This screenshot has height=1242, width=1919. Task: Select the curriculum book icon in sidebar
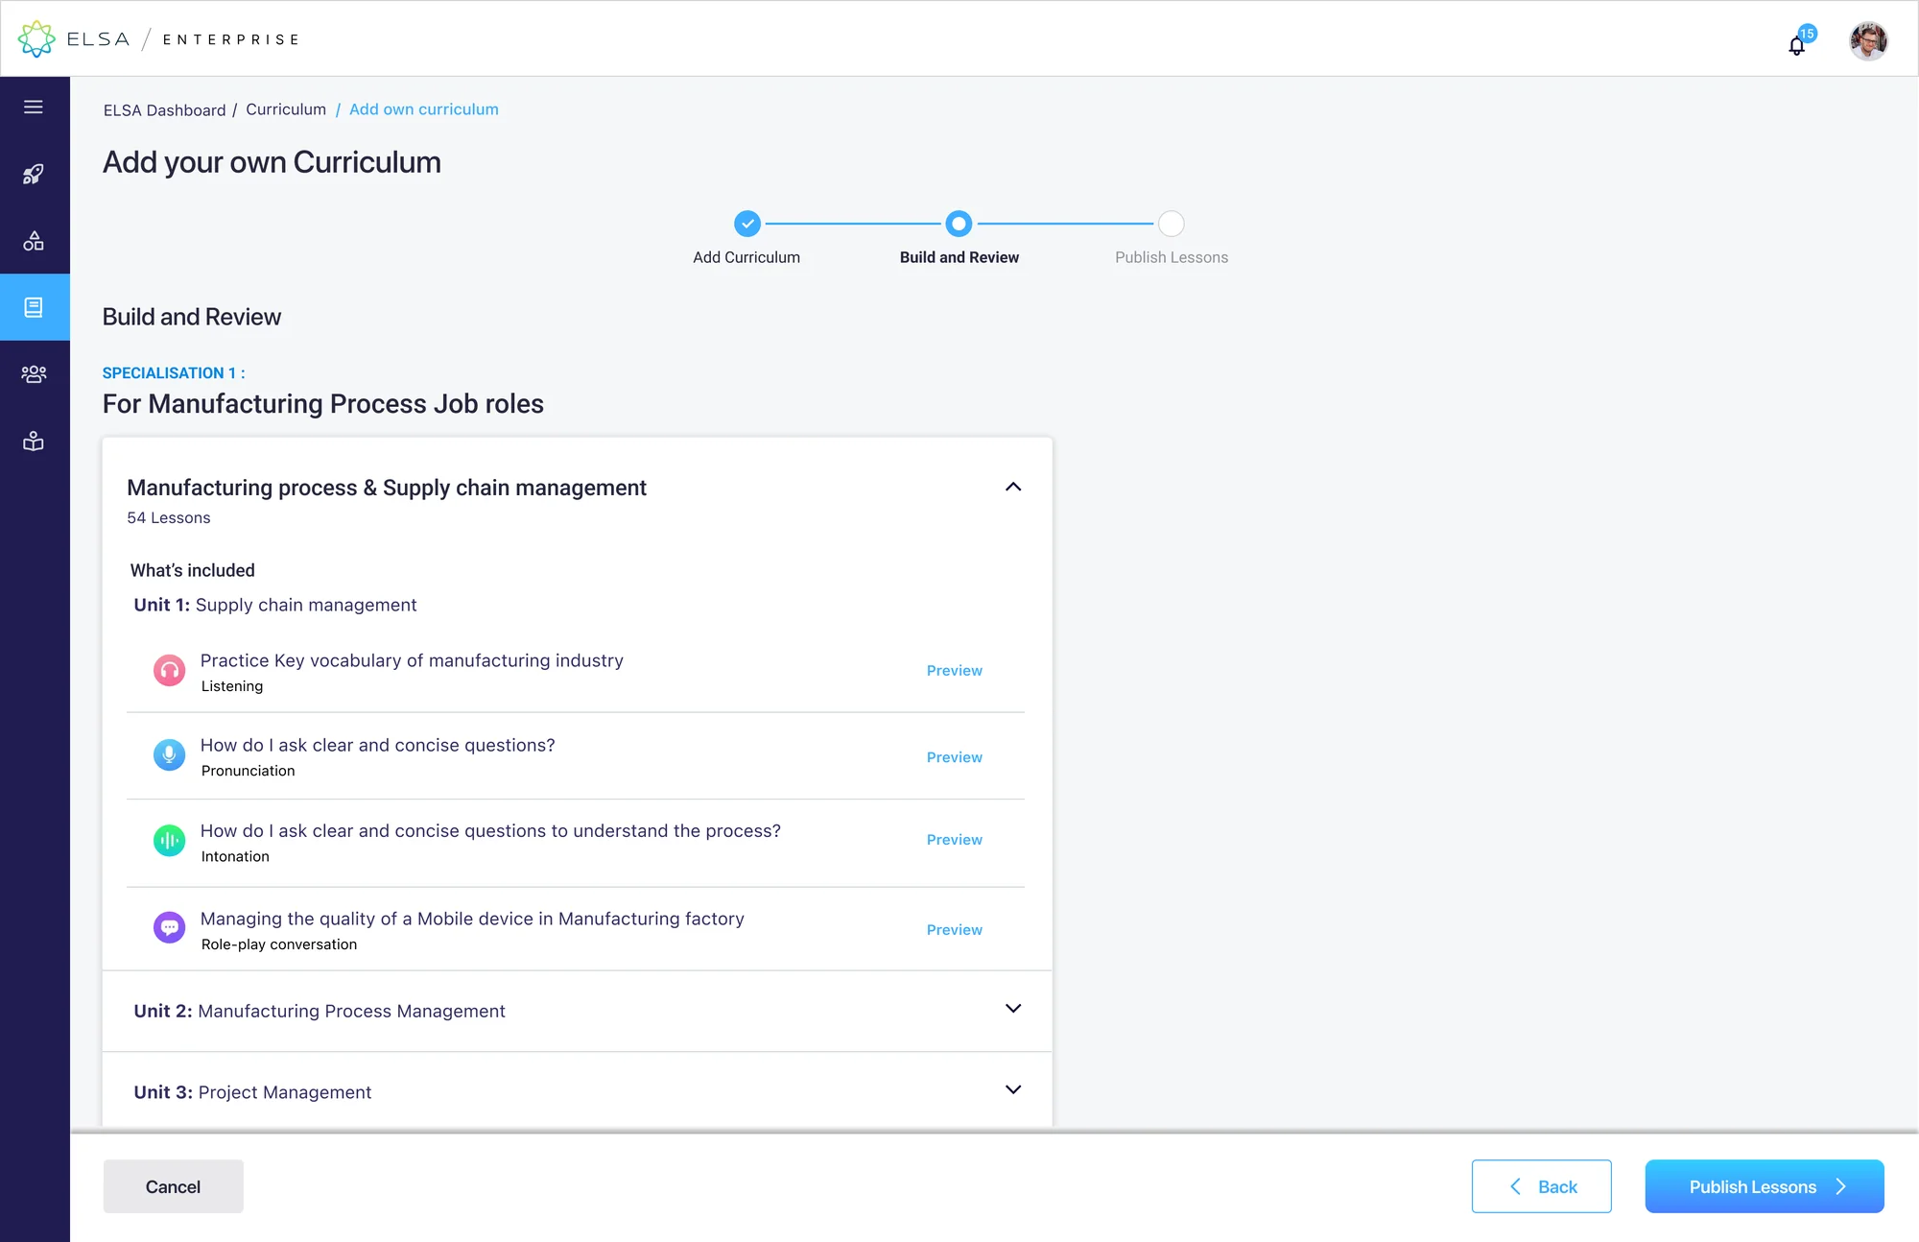(x=35, y=307)
